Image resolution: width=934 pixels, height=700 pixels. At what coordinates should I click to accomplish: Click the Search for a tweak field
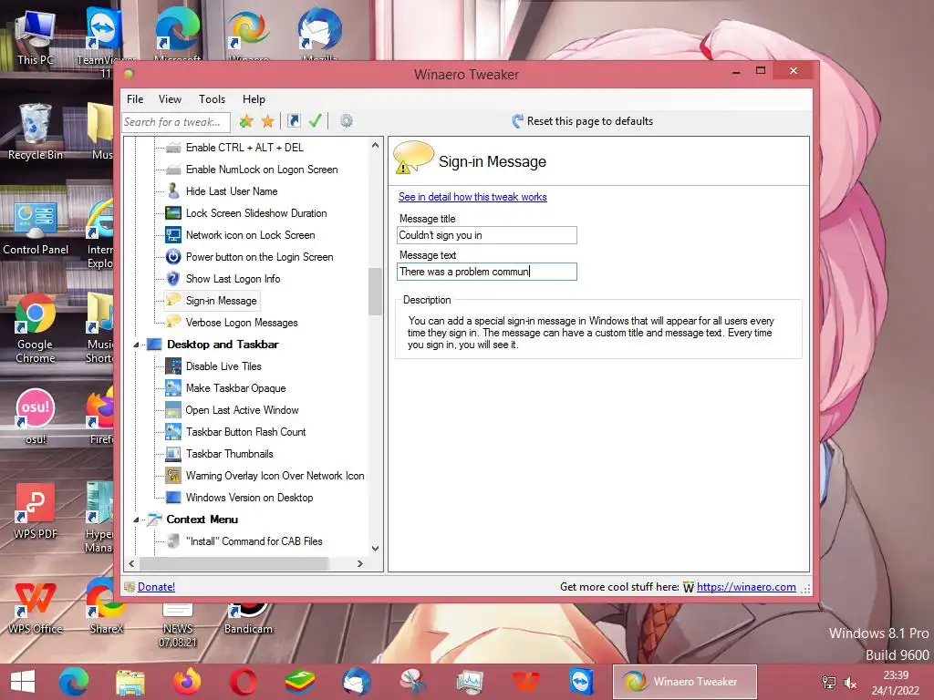pyautogui.click(x=176, y=122)
